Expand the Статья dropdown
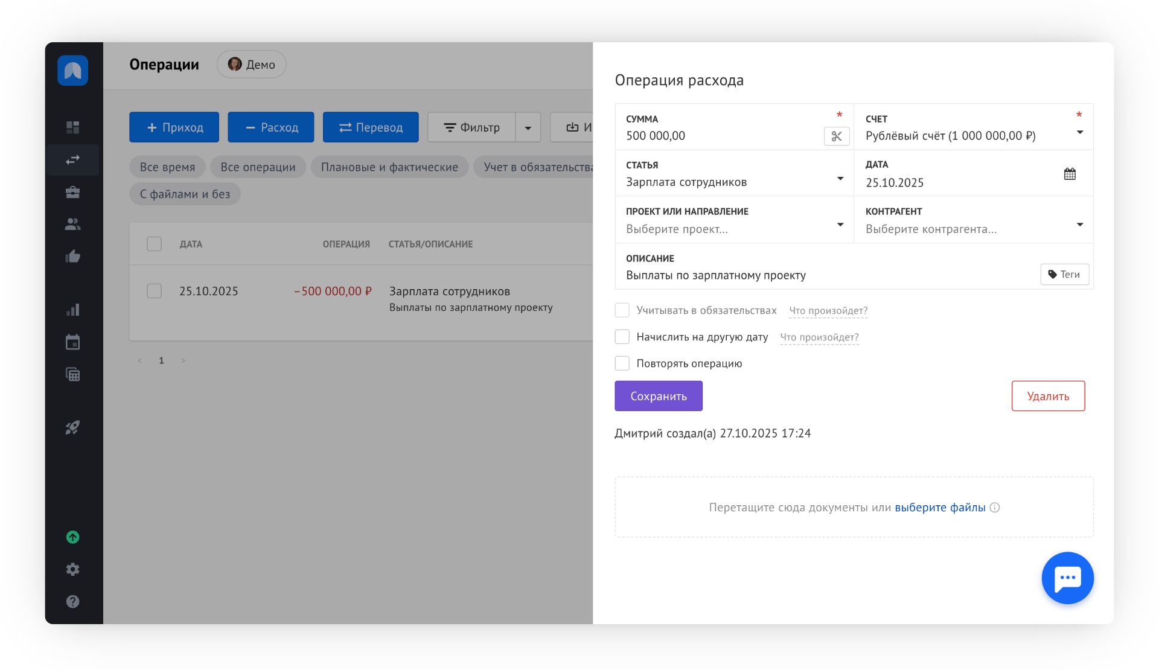The width and height of the screenshot is (1159, 670). click(840, 179)
